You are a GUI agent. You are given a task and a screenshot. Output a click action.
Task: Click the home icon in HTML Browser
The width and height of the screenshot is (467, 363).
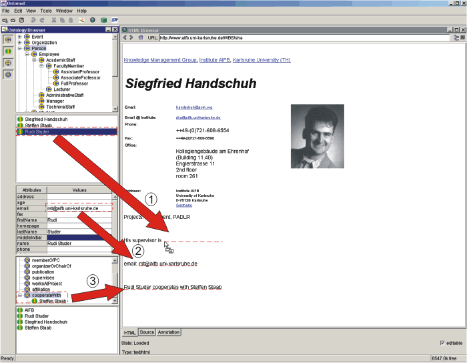tap(141, 37)
